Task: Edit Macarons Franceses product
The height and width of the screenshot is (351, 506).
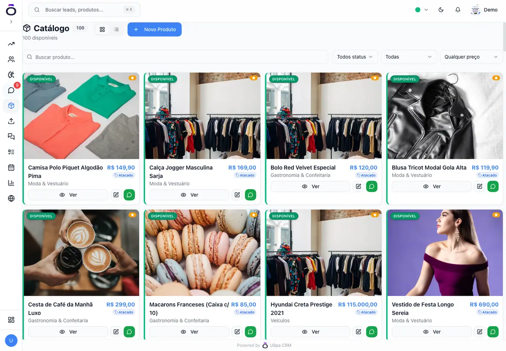Action: [237, 332]
